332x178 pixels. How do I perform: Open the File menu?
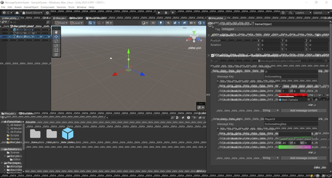(3, 7)
